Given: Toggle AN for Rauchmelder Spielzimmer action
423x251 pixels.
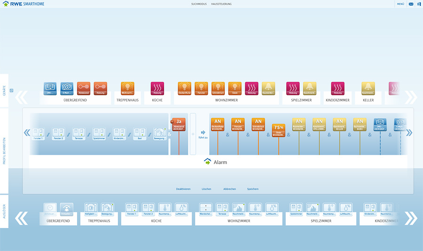Looking at the screenshot, I should pyautogui.click(x=319, y=125).
